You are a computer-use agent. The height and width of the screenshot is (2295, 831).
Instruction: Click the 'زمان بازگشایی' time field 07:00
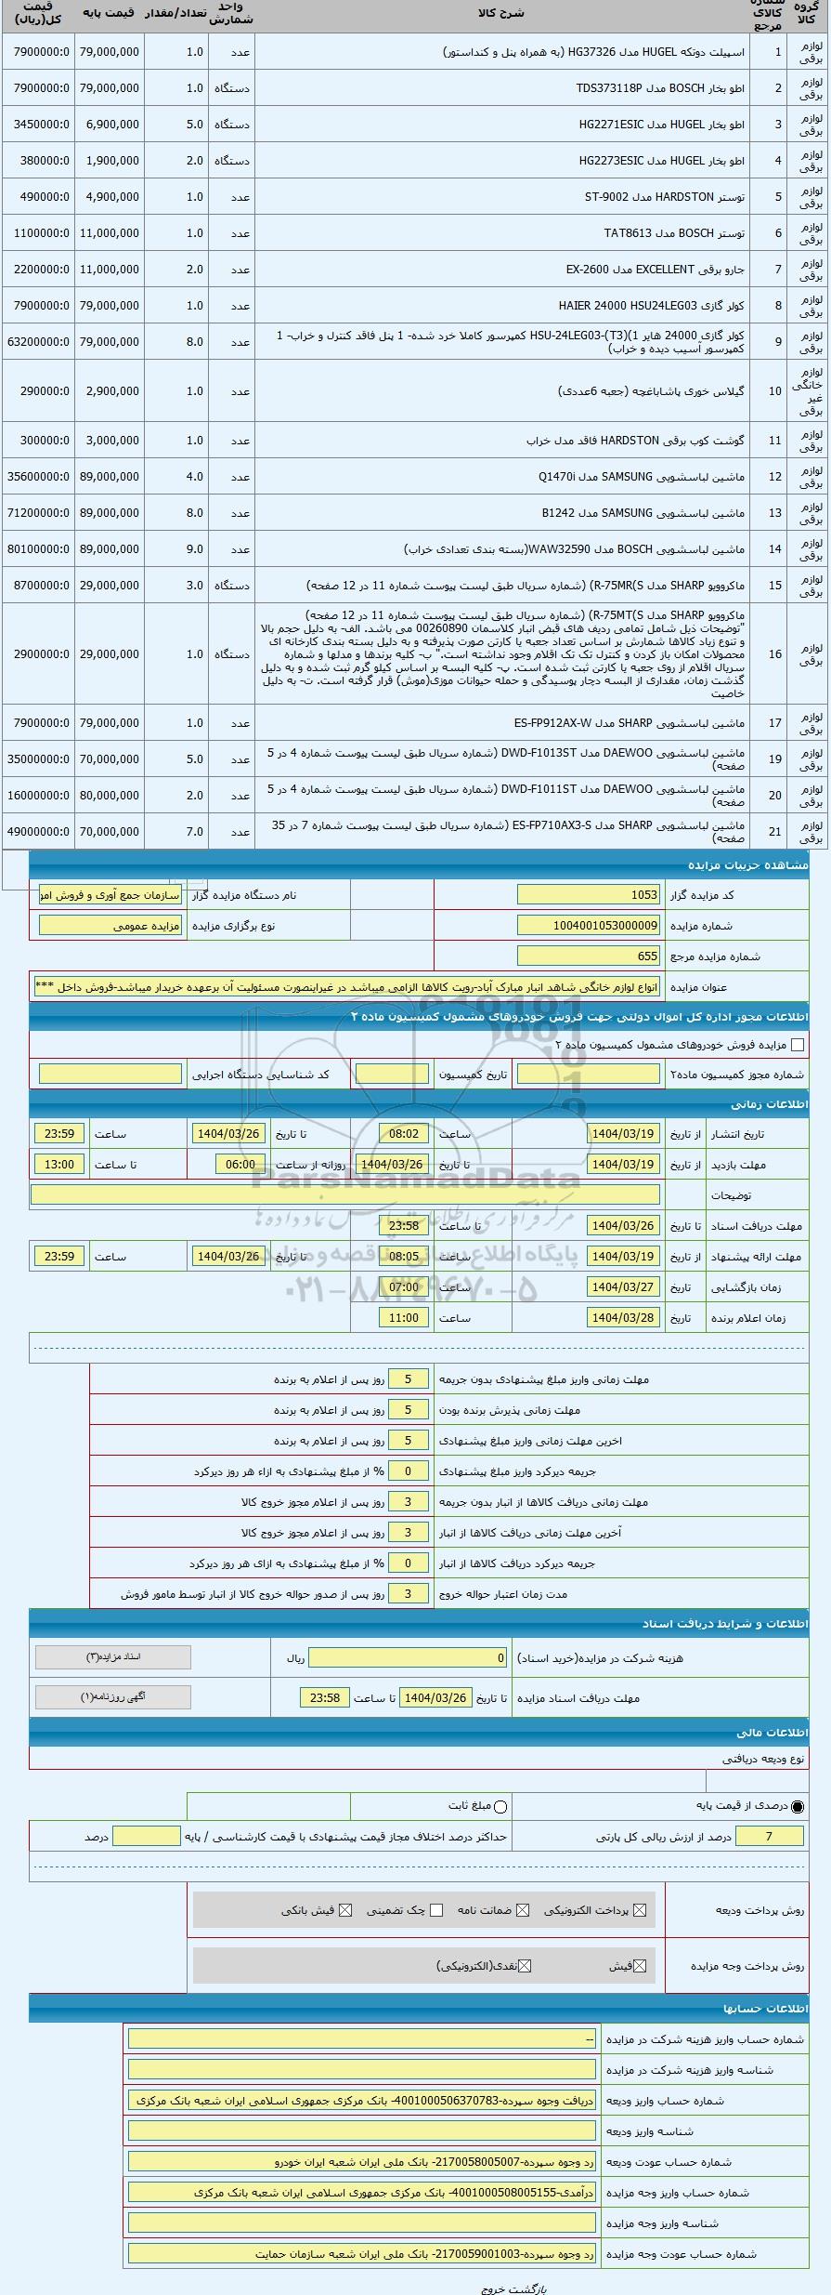coord(404,1287)
